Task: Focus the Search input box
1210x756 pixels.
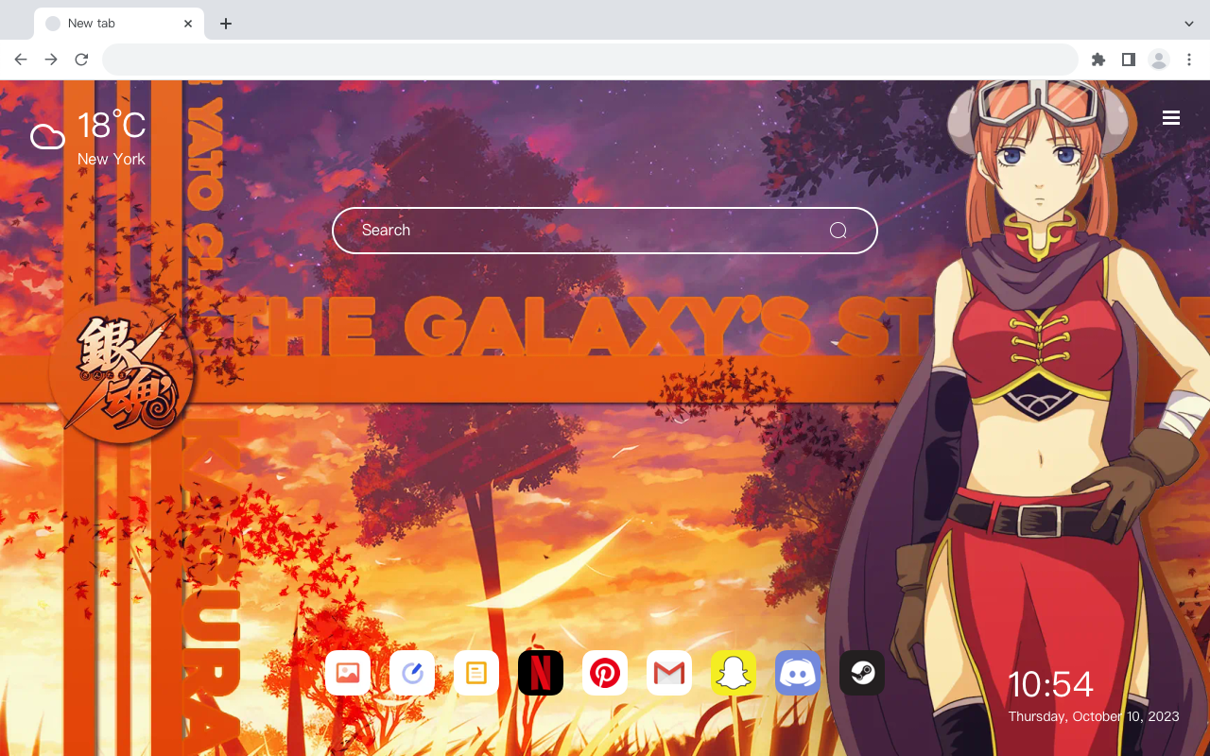Action: [605, 231]
